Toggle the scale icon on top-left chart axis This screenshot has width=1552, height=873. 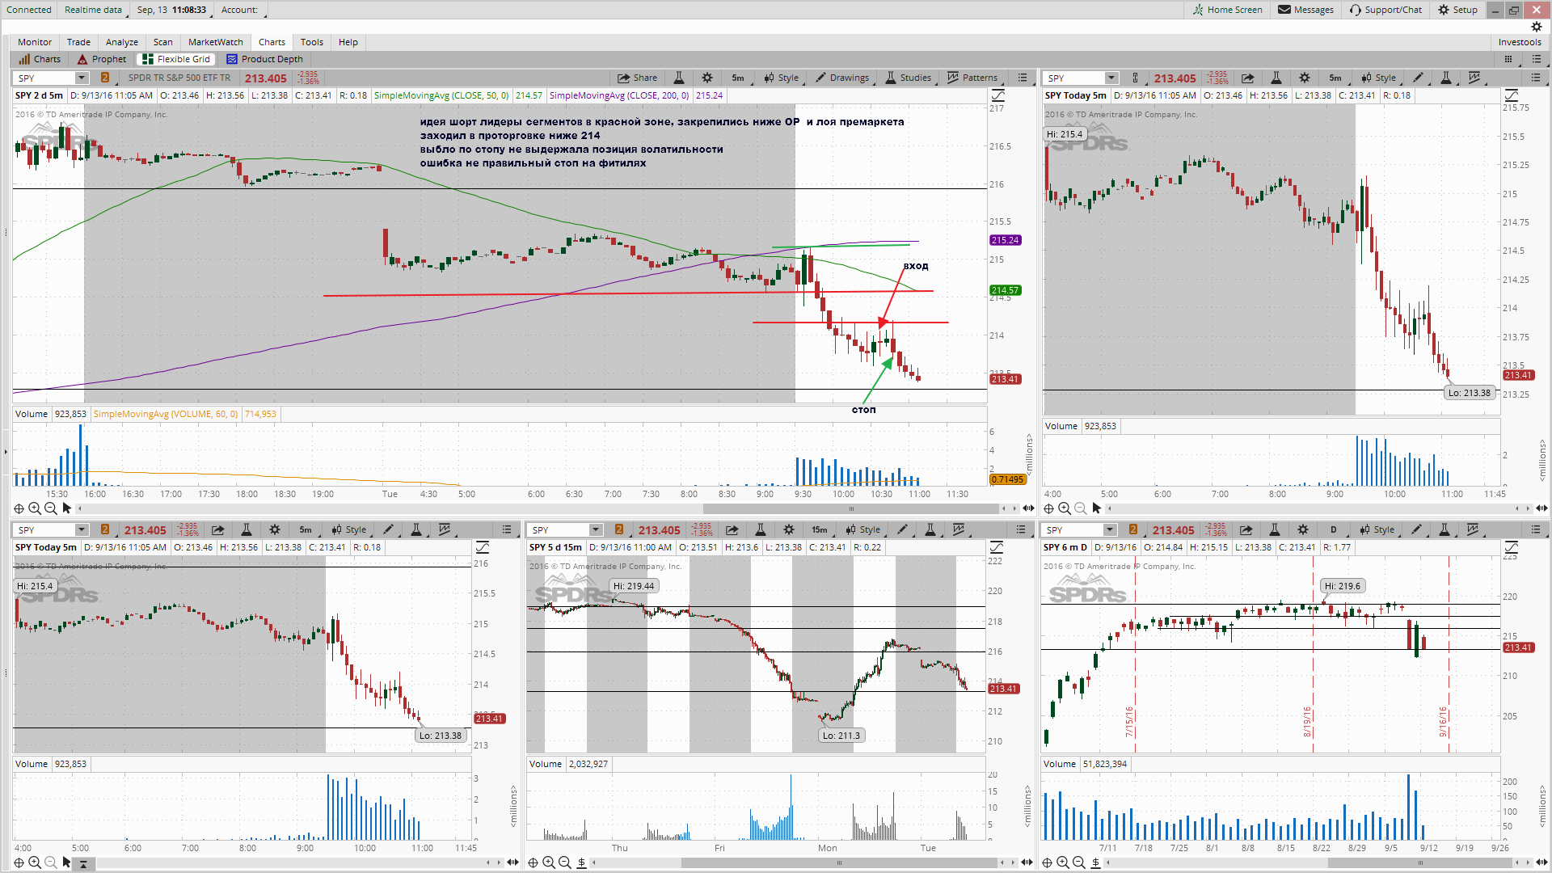pyautogui.click(x=997, y=95)
